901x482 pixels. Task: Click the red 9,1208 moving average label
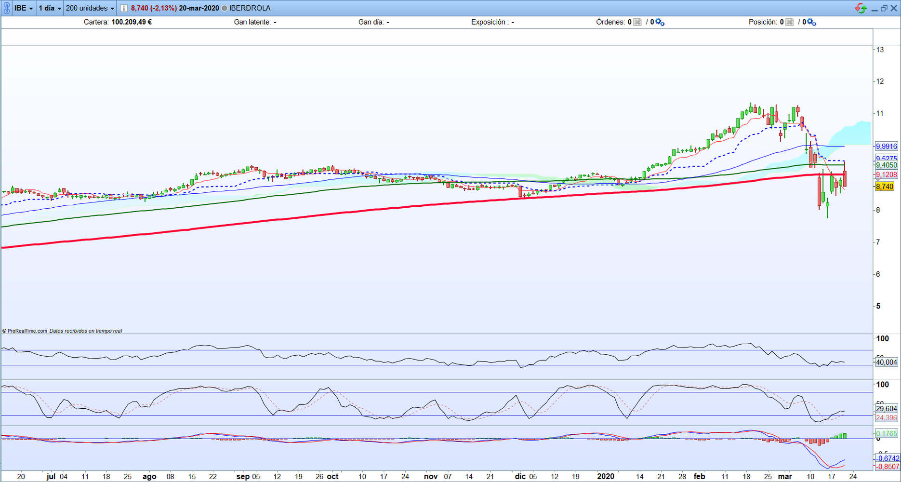(x=886, y=175)
